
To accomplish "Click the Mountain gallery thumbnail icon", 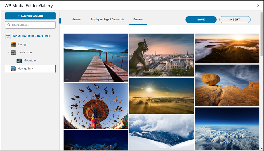I will tap(19, 61).
